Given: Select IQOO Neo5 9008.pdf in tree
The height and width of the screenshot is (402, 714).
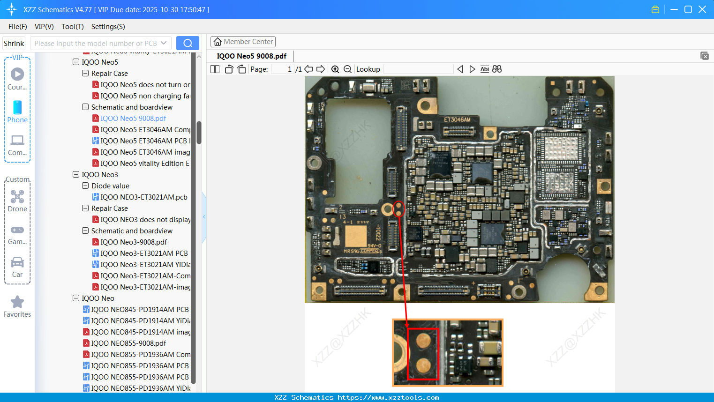Looking at the screenshot, I should (x=129, y=119).
